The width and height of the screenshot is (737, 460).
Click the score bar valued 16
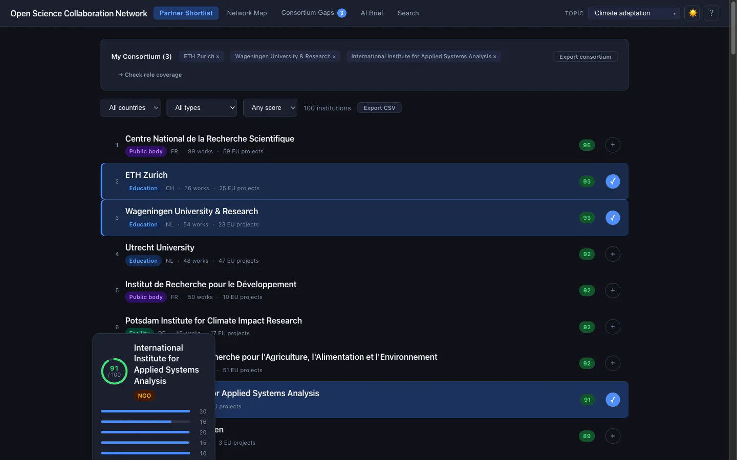point(145,422)
